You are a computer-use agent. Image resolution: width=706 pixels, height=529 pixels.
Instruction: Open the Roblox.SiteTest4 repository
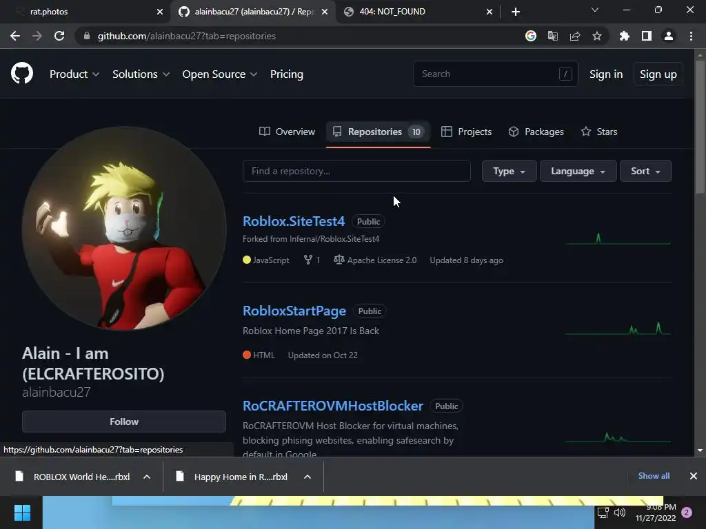pyautogui.click(x=294, y=221)
